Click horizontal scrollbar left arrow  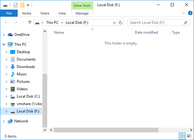pos(51,130)
